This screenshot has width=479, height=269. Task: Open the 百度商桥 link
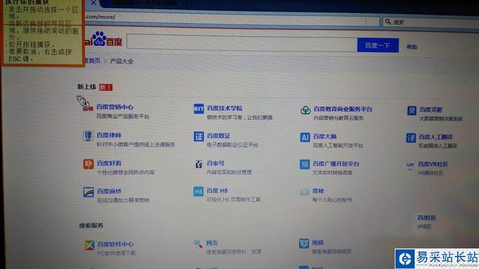point(109,191)
